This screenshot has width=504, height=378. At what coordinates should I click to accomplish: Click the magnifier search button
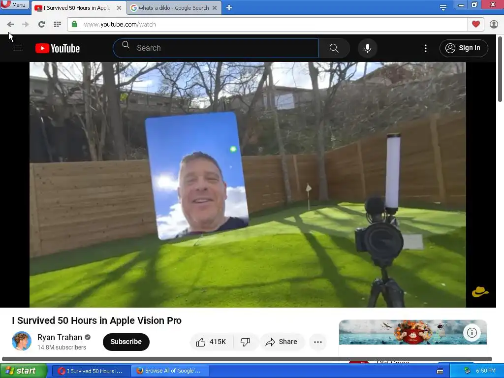[334, 48]
